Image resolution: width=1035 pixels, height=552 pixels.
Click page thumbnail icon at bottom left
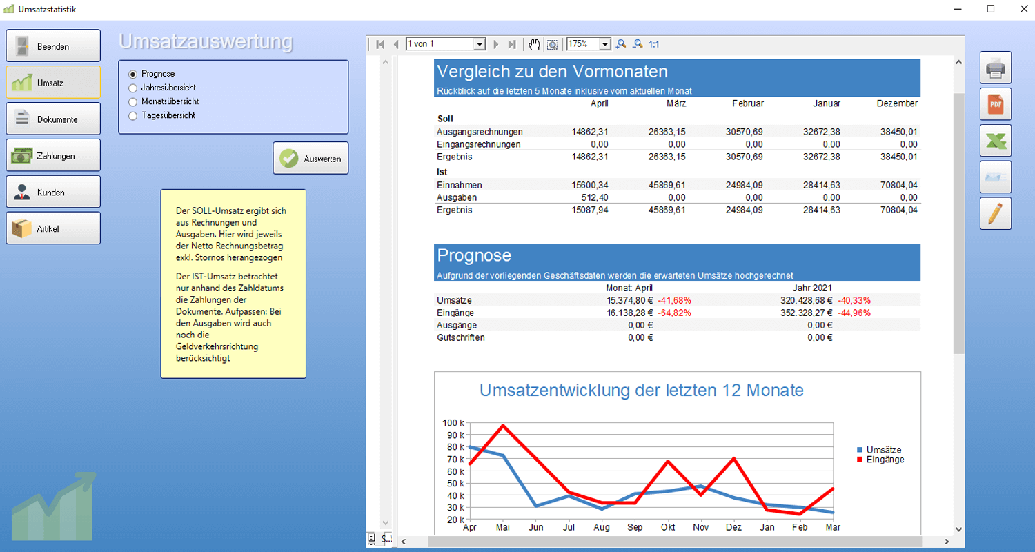(x=372, y=538)
